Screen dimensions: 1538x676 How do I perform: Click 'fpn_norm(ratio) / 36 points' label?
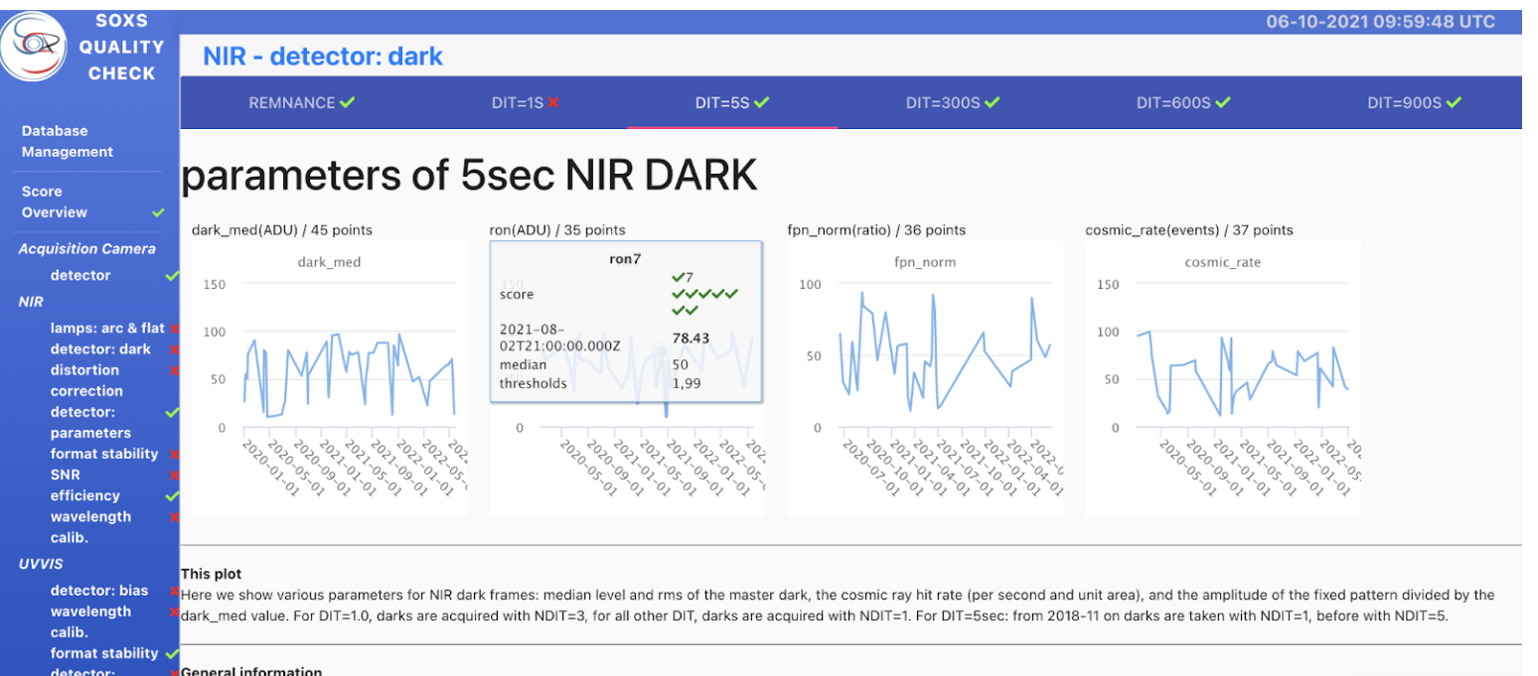pos(876,230)
